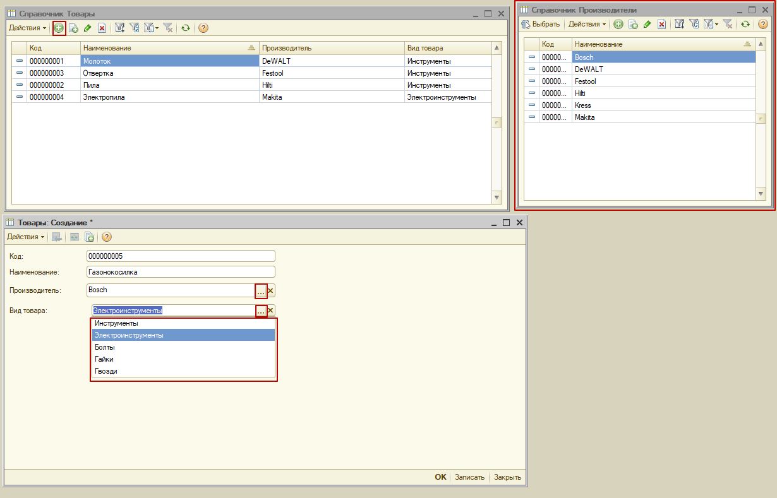This screenshot has width=777, height=498.
Task: Clear the Вид товара field value
Action: pyautogui.click(x=271, y=311)
